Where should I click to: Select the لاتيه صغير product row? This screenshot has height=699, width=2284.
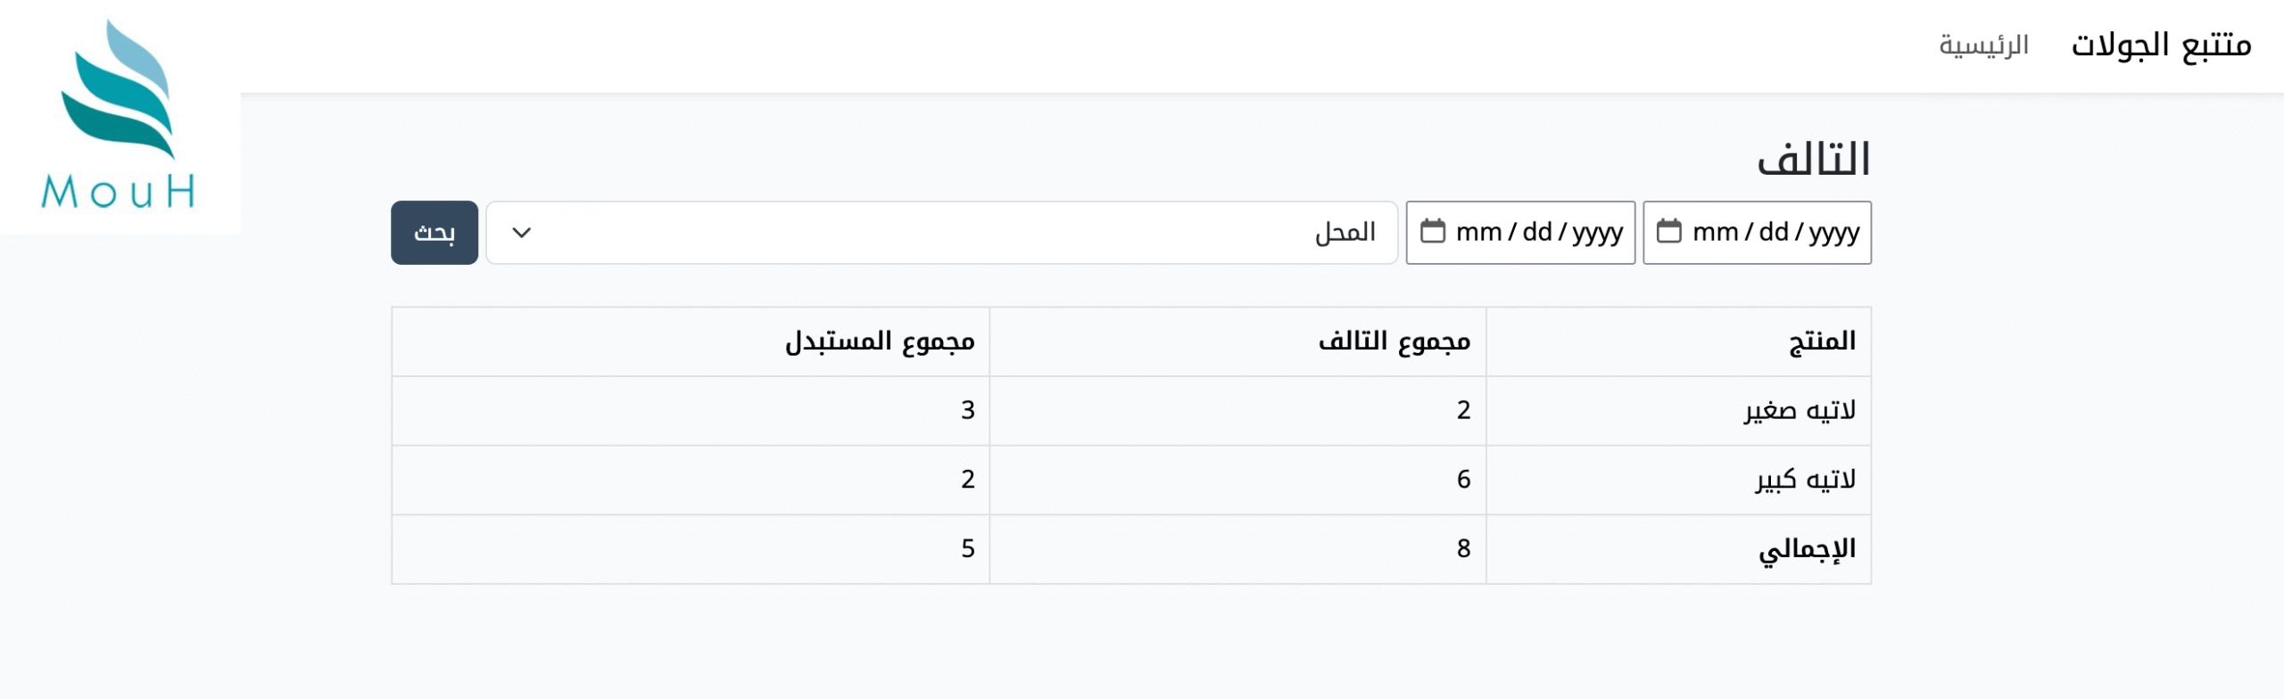[x=1800, y=411]
